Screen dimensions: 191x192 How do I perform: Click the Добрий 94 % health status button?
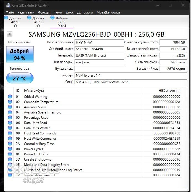(20, 54)
